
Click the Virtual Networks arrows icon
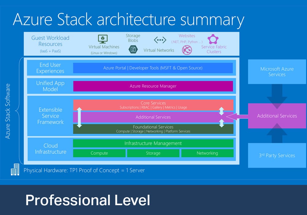click(x=160, y=40)
